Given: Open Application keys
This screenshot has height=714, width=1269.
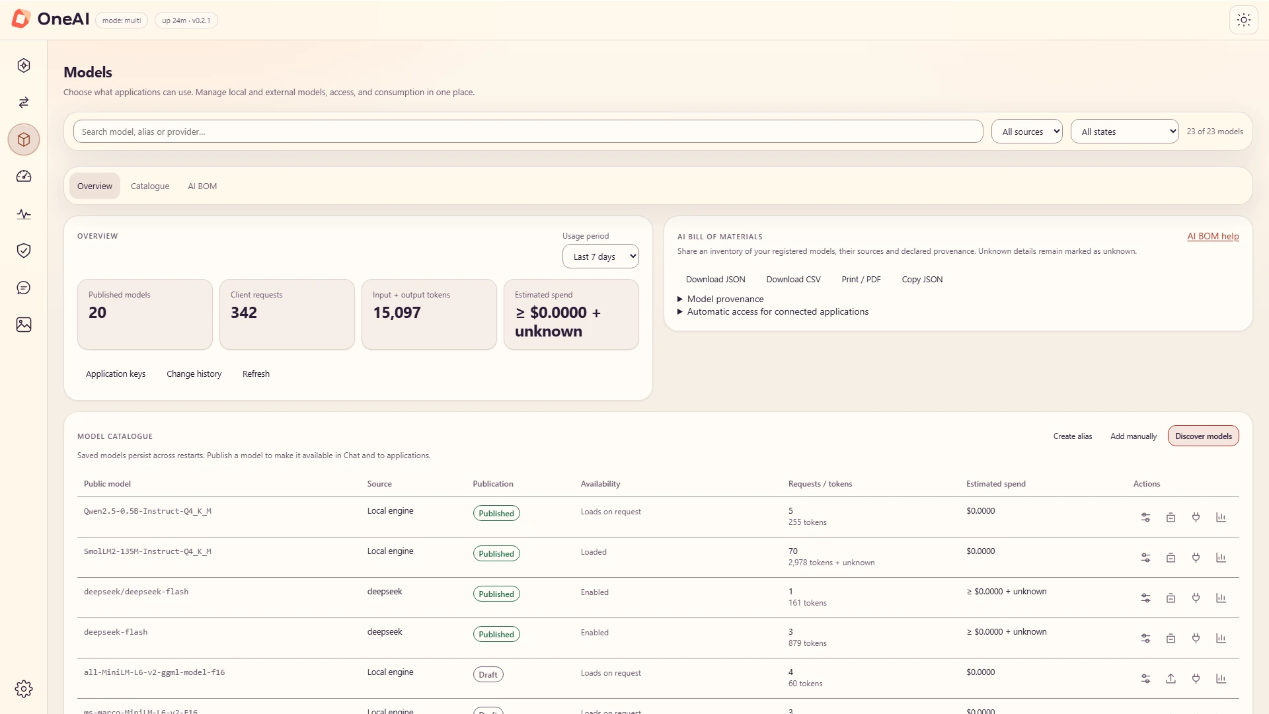Looking at the screenshot, I should [116, 374].
